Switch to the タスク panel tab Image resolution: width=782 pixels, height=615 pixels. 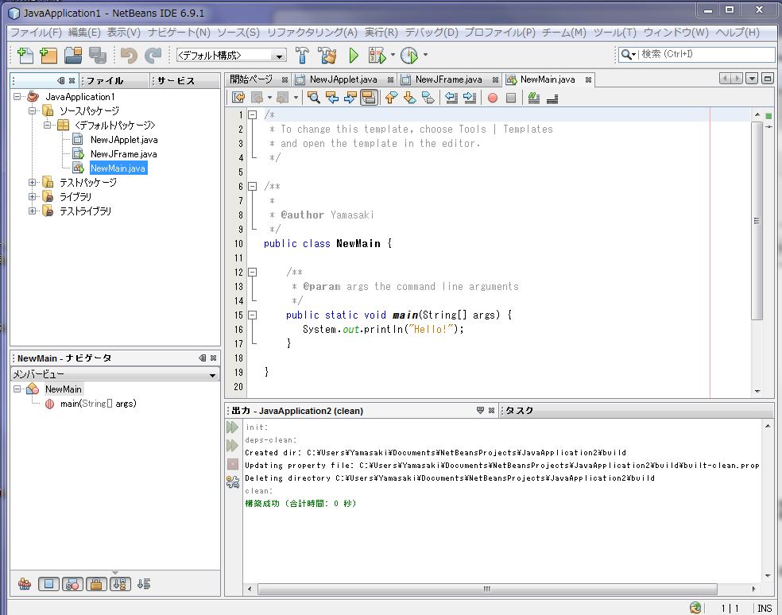[520, 411]
